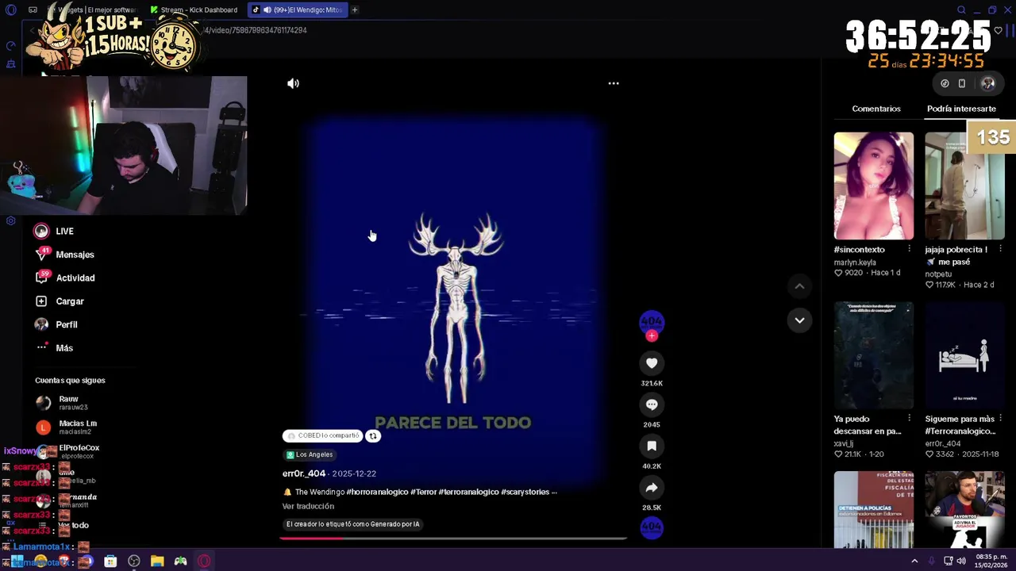Viewport: 1016px width, 571px height.
Task: Click the repost icon beside COBED
Action: click(372, 435)
